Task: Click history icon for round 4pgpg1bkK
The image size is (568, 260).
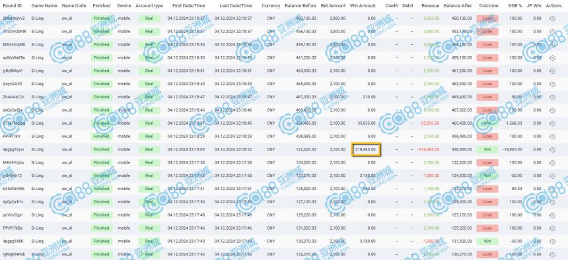Action: tap(552, 241)
